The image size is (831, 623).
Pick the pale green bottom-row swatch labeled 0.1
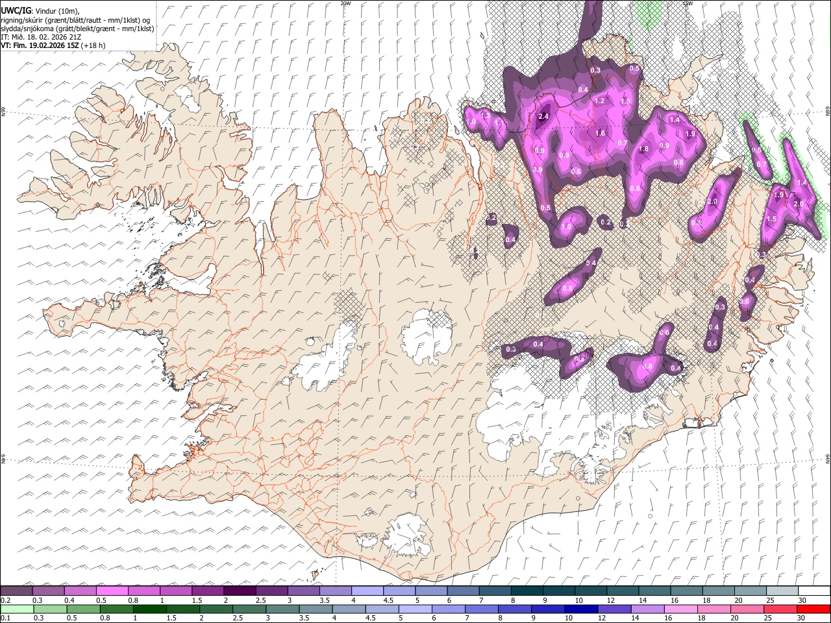pos(17,609)
